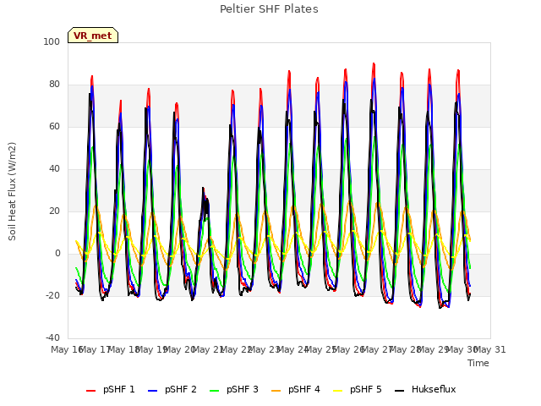
Task: Toggle pSHF 1 series in the legend
Action: [x=111, y=390]
